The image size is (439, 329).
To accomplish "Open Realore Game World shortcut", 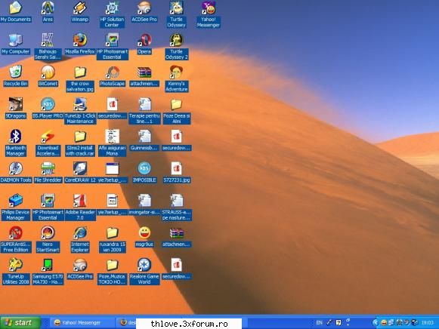I will 144,272.
